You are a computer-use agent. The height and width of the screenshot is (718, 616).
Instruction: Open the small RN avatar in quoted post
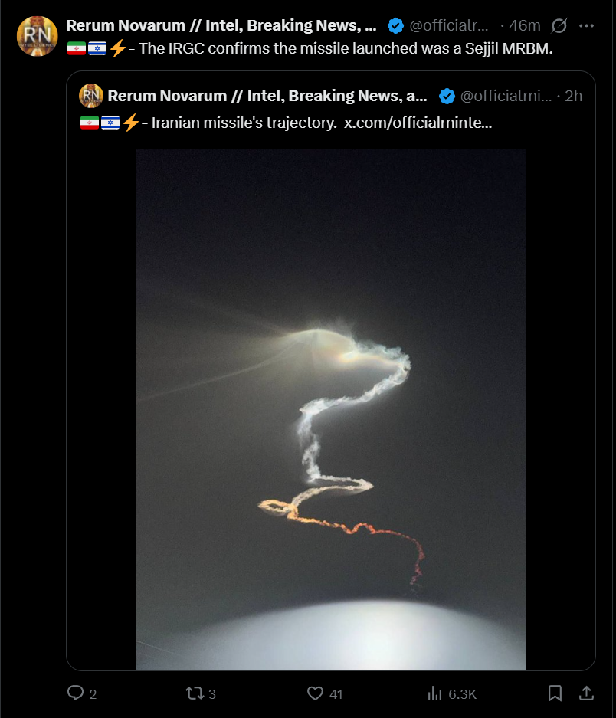pos(91,96)
